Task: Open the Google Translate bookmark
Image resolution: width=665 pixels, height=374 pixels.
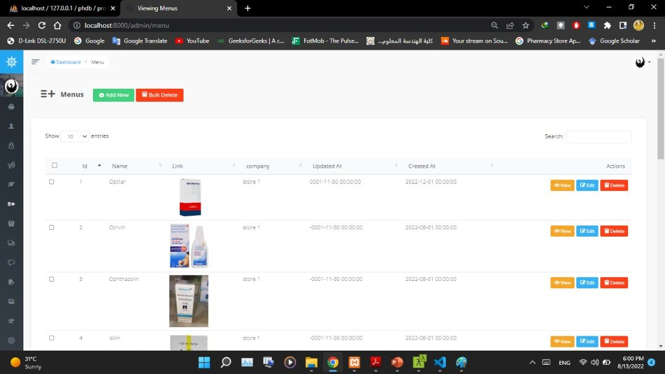Action: pos(140,41)
